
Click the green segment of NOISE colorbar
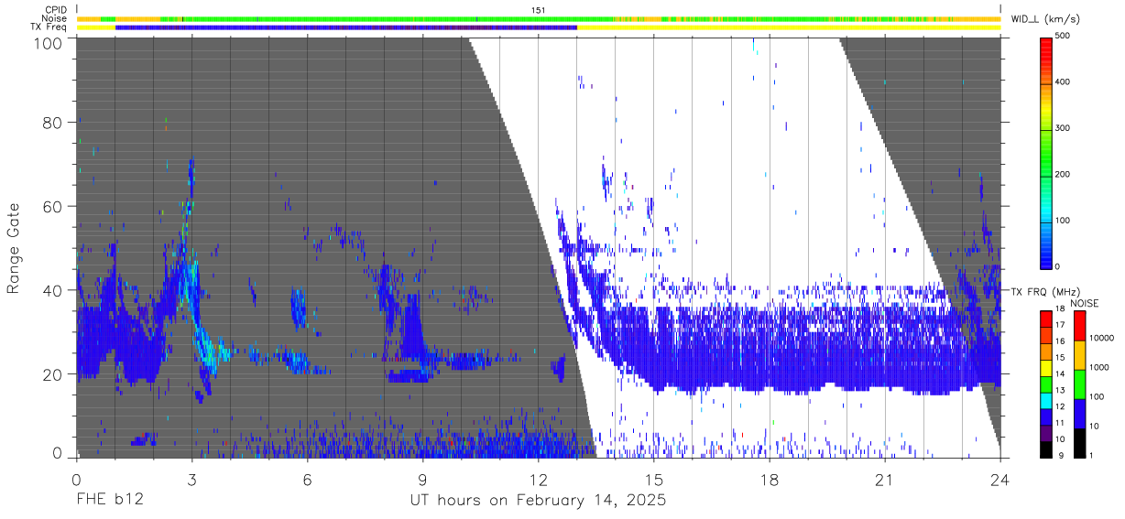click(x=1079, y=383)
